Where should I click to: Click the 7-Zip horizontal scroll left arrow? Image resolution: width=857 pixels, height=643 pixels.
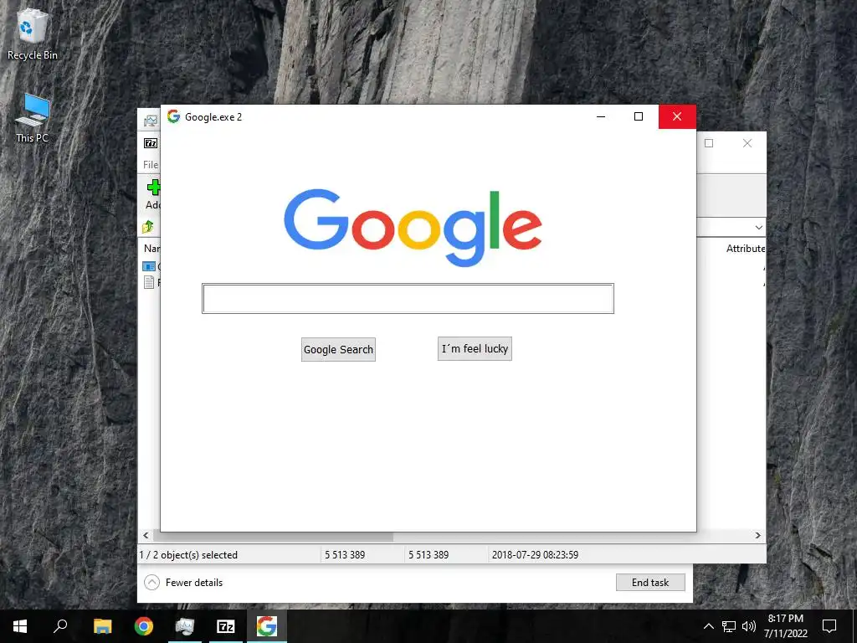pyautogui.click(x=146, y=535)
